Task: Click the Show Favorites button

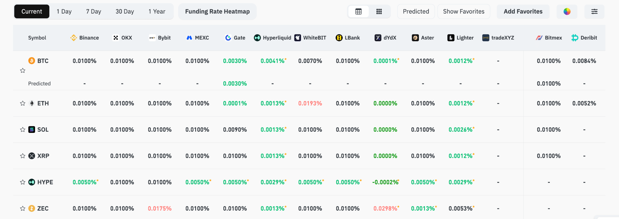Action: 464,11
